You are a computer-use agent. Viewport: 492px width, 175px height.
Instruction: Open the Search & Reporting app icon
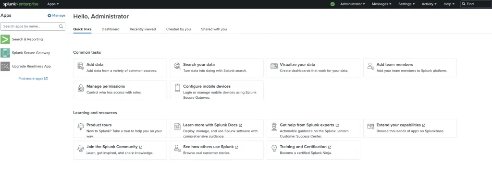(5, 39)
